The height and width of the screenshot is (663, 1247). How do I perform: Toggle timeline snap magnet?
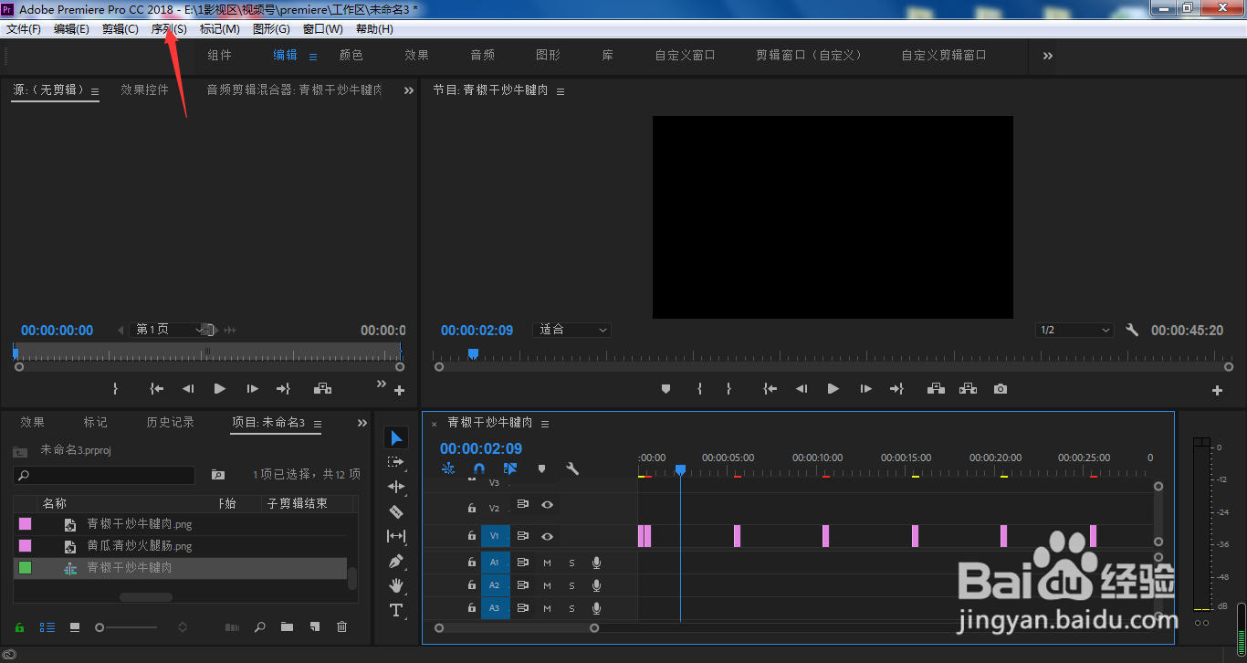tap(479, 468)
